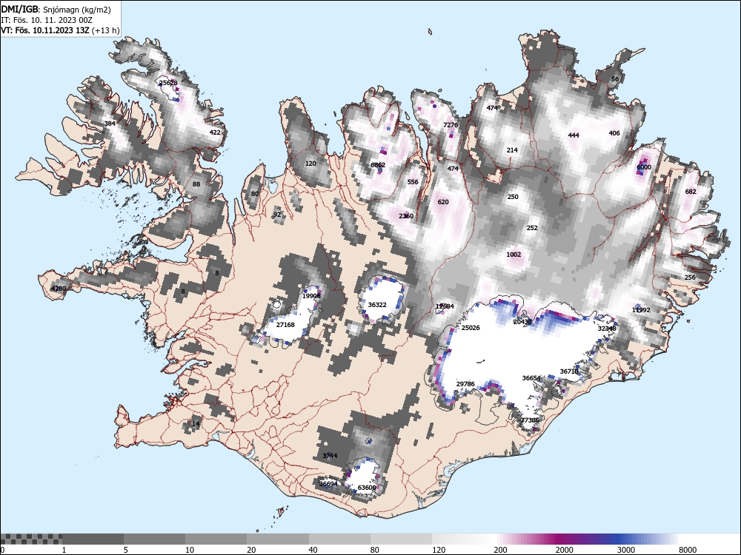Select the snow value 12584
The width and height of the screenshot is (741, 555).
445,306
